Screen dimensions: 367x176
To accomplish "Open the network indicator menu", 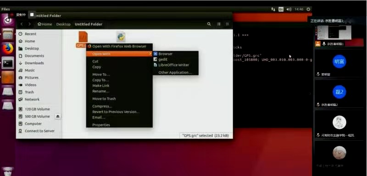I will coord(273,9).
